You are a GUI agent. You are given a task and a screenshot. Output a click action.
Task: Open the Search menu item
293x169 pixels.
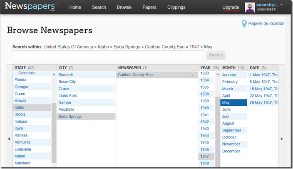tap(99, 7)
